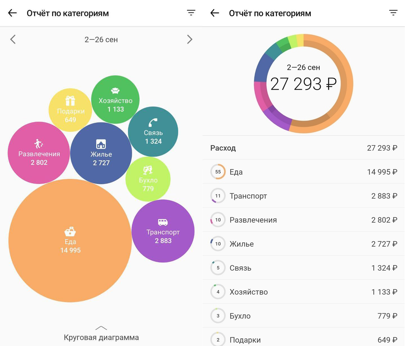
Task: Tap the 10 percent ring next to Жилье
Action: pyautogui.click(x=218, y=244)
